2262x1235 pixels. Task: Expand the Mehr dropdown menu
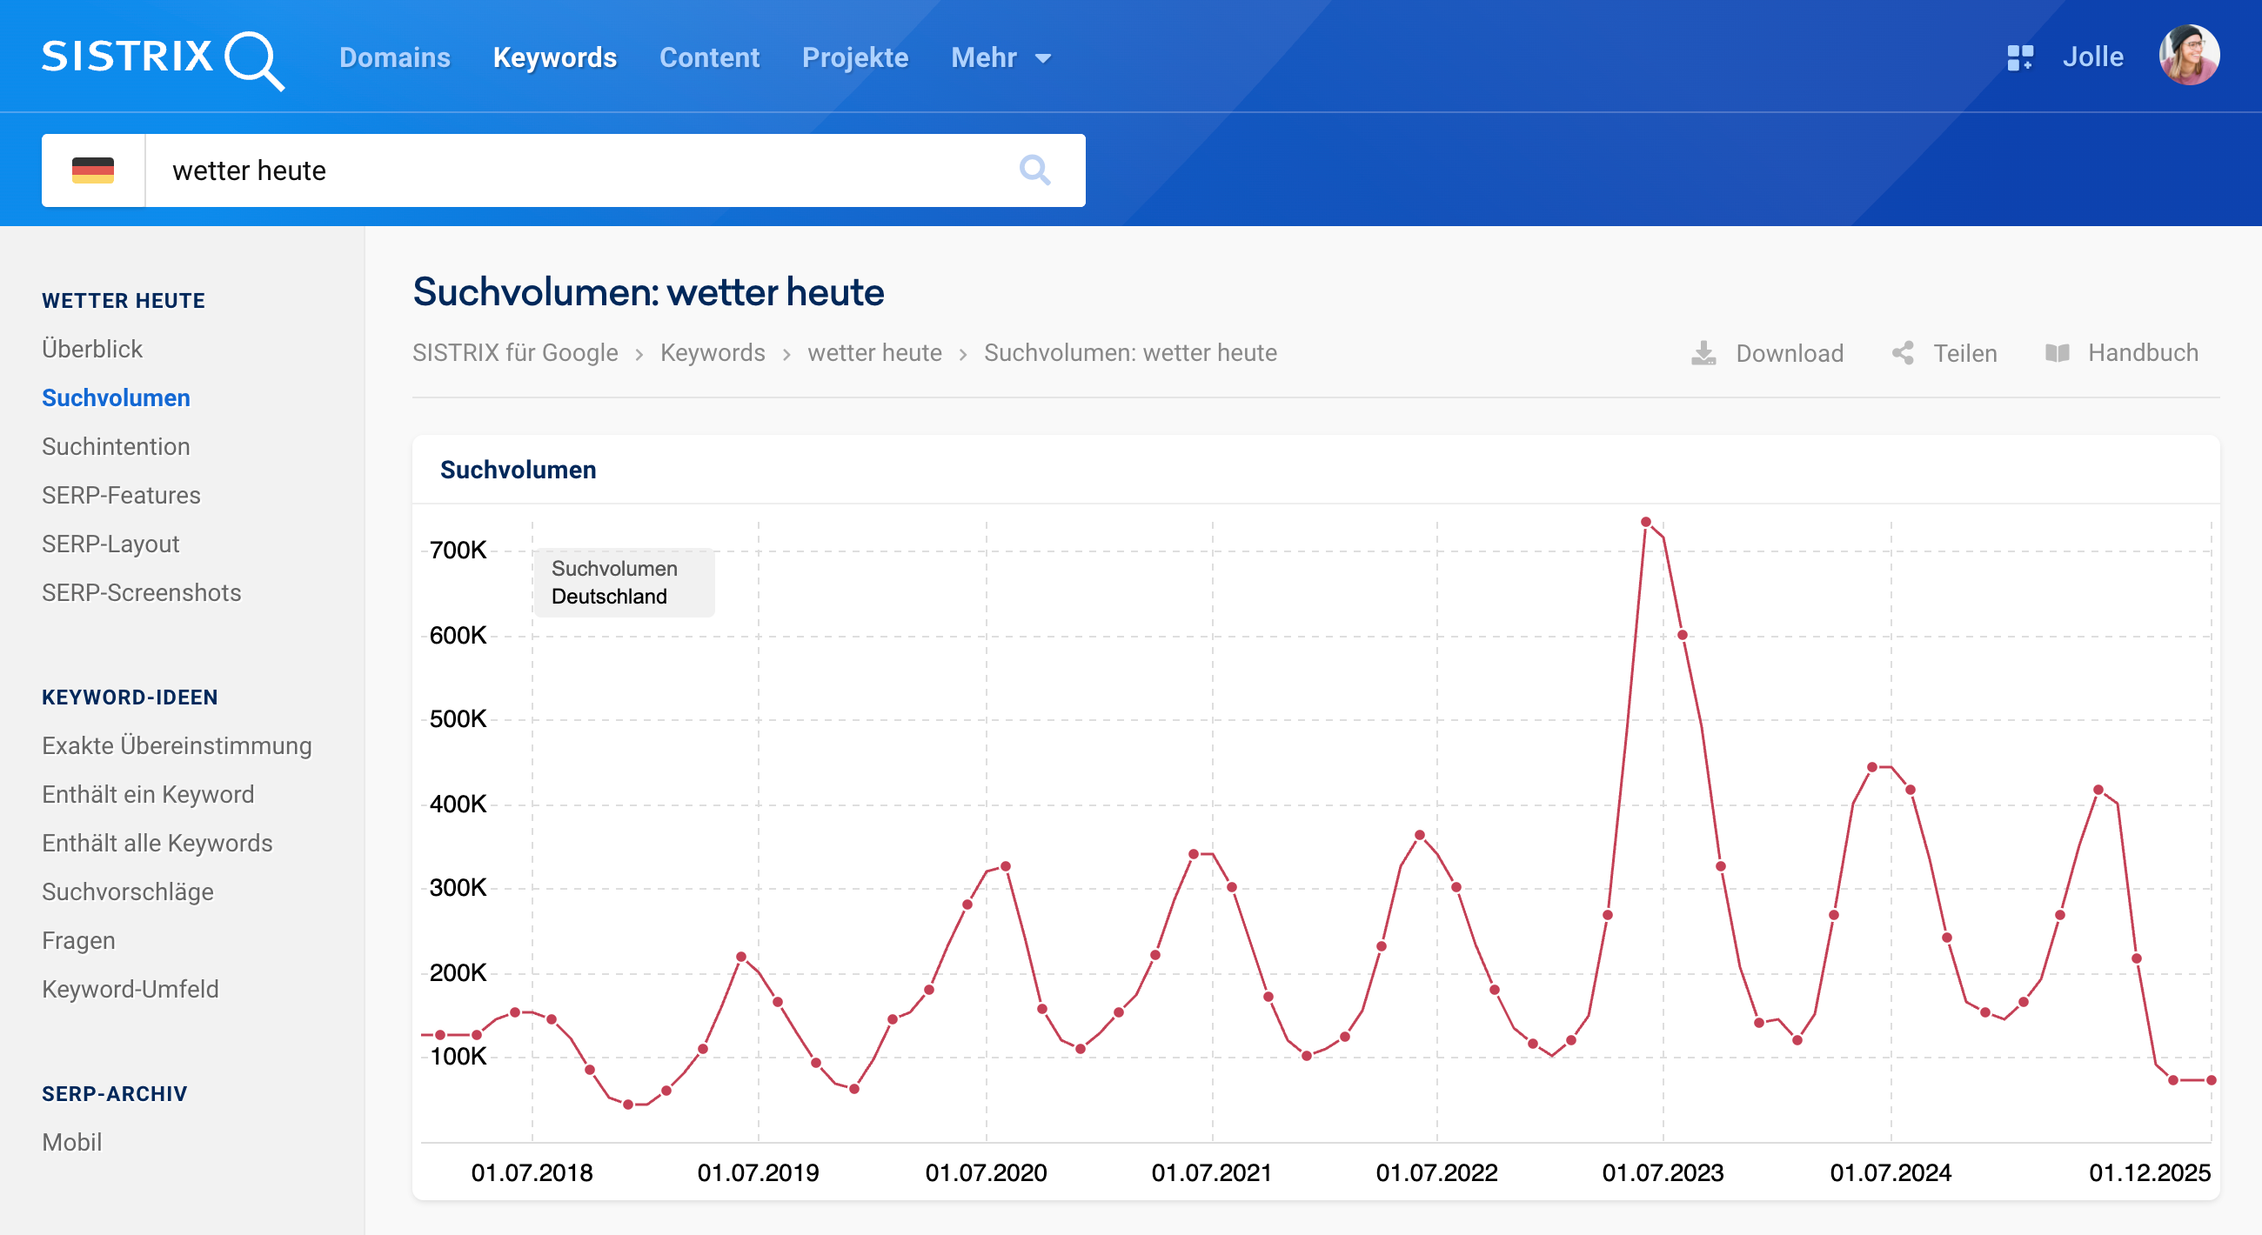(x=1000, y=58)
